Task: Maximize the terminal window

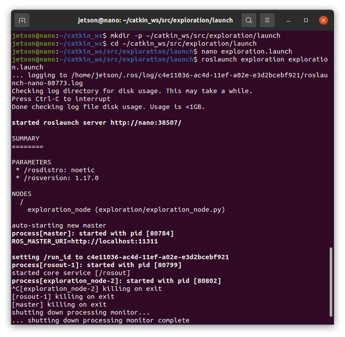Action: coord(306,20)
